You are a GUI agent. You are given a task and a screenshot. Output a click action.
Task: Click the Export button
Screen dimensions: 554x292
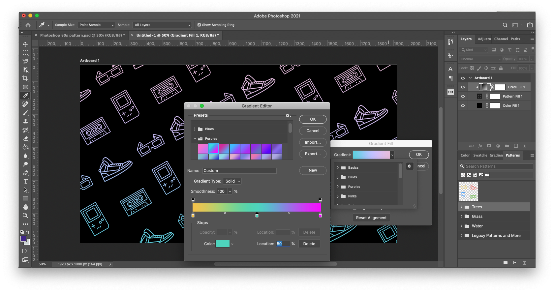[x=313, y=154]
